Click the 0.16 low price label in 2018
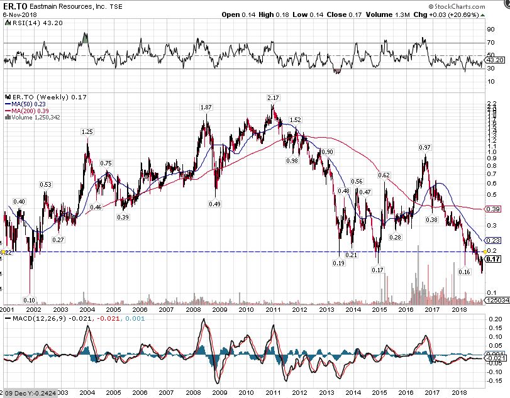Image resolution: width=510 pixels, height=398 pixels. click(x=464, y=272)
